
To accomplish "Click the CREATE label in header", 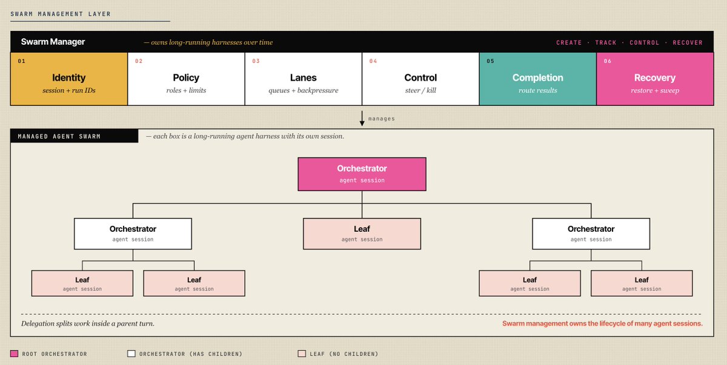I will [569, 42].
